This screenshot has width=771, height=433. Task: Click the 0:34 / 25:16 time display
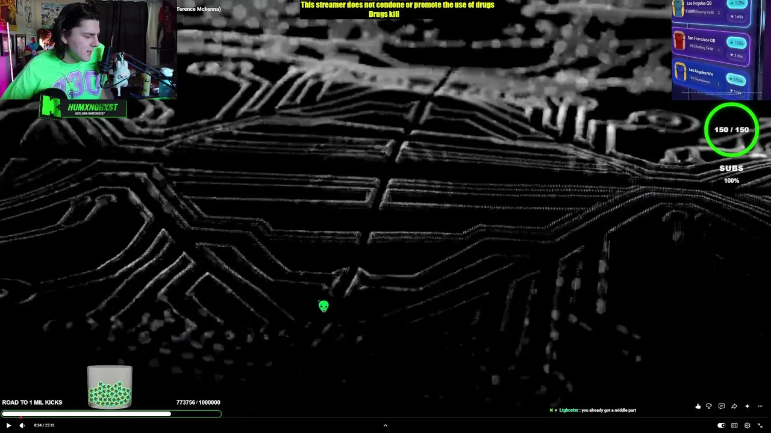[45, 425]
